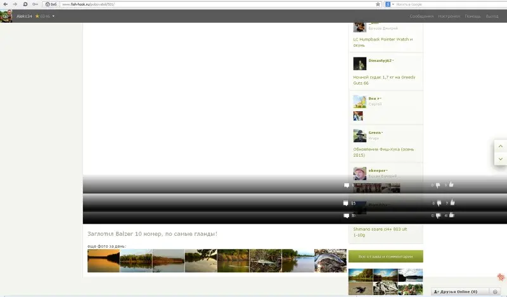
Task: Open the Google search engine selector
Action: pyautogui.click(x=389, y=4)
